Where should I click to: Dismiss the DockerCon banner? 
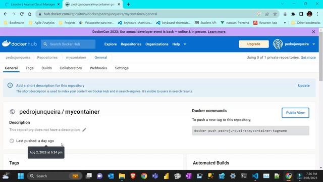click(x=313, y=32)
